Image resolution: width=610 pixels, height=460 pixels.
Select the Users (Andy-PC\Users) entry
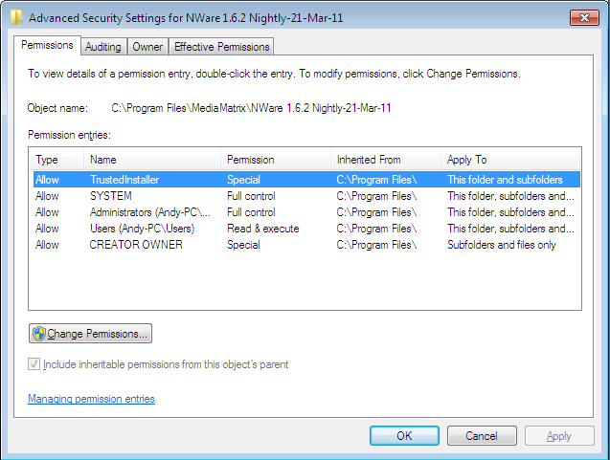coord(306,229)
